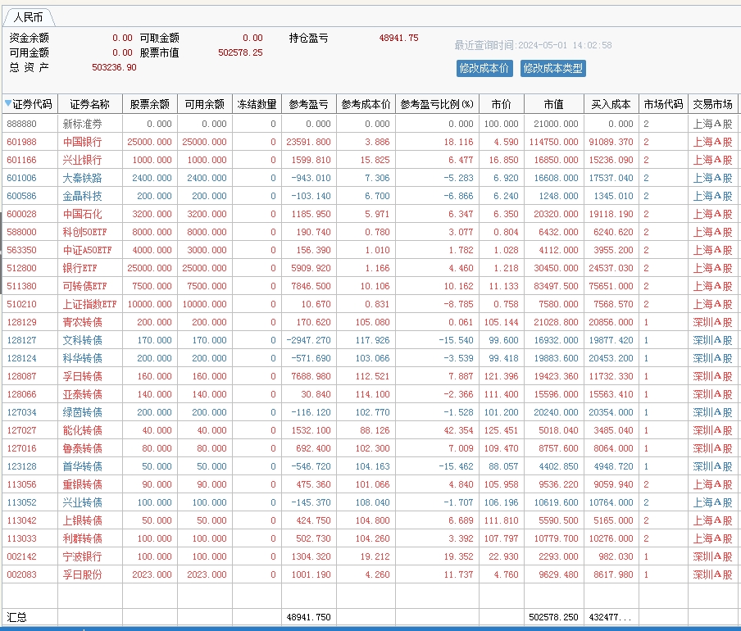The image size is (741, 631).
Task: Select the 上银转债 bond name
Action: (82, 520)
